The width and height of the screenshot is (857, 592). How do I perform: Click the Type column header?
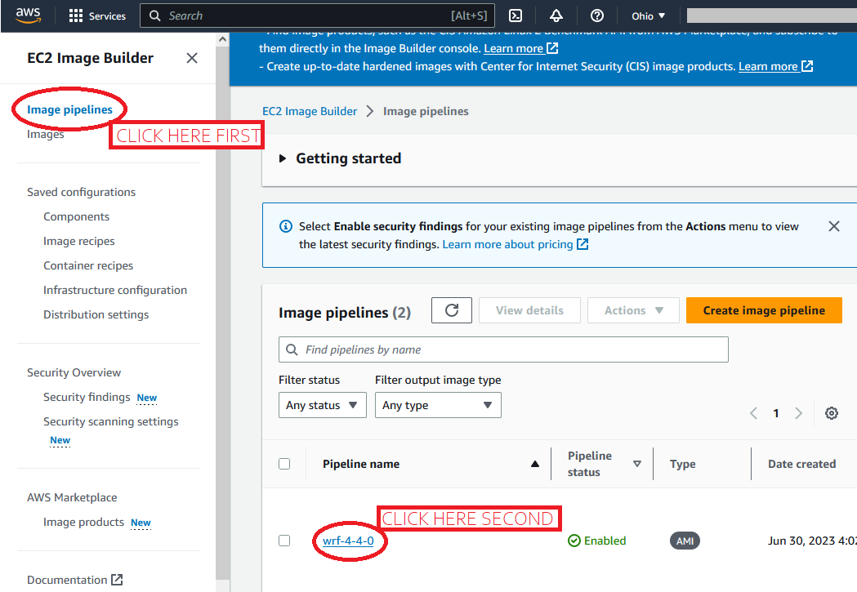(x=683, y=464)
